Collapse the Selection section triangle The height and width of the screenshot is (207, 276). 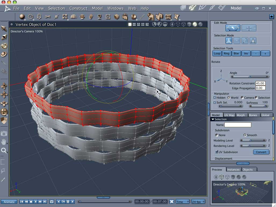point(213,119)
